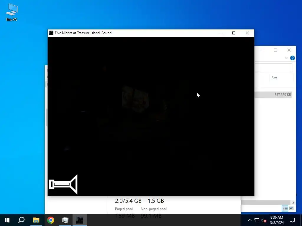Click the Help icon in File Explorer
Viewport: 302px width, 226px height.
click(x=292, y=58)
